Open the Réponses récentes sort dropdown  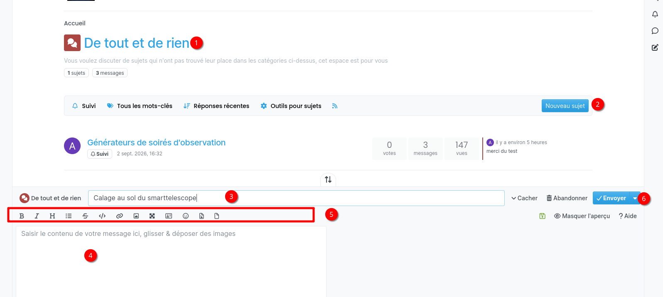point(216,106)
